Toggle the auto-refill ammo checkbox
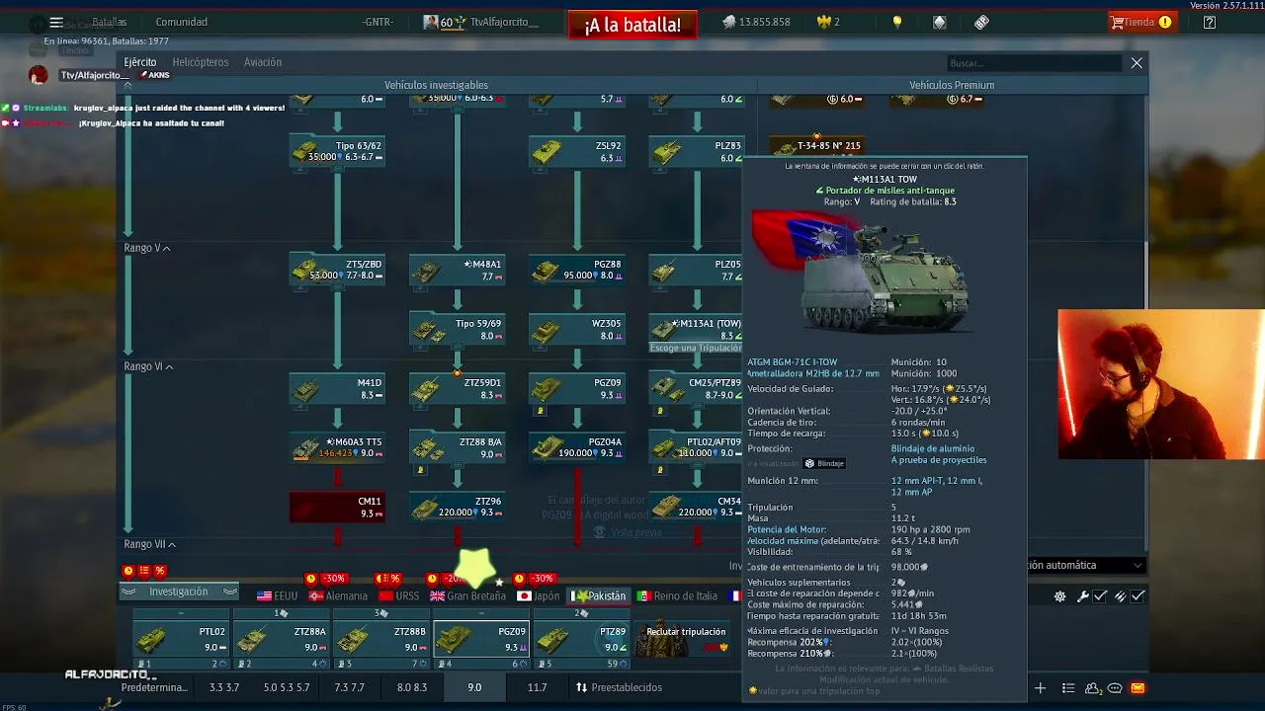This screenshot has width=1265, height=711. click(1138, 596)
